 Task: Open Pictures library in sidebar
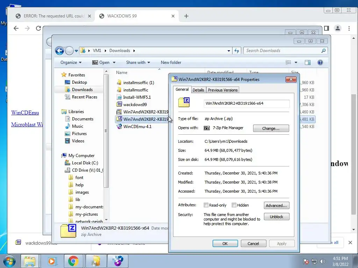[79, 134]
